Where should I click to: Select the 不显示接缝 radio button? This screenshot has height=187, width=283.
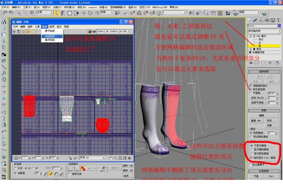pyautogui.click(x=252, y=145)
